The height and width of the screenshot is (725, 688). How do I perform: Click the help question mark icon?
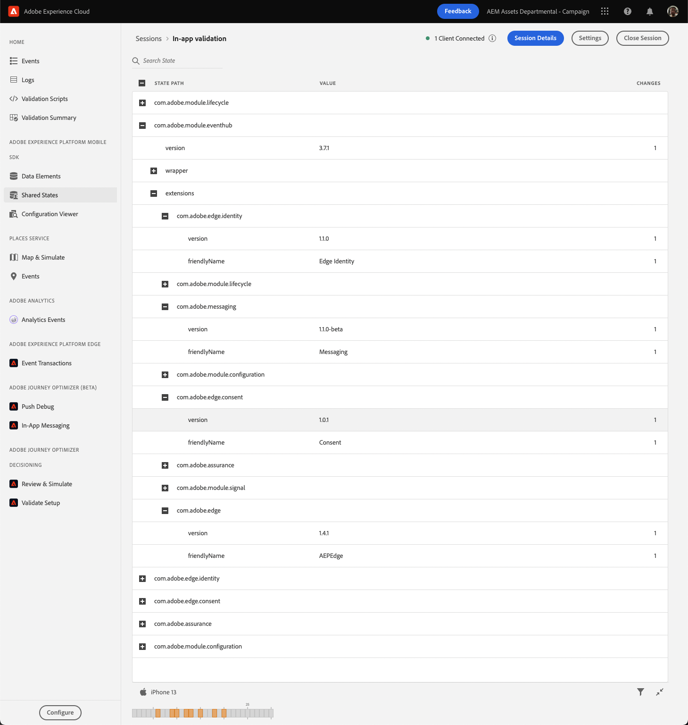pos(627,11)
